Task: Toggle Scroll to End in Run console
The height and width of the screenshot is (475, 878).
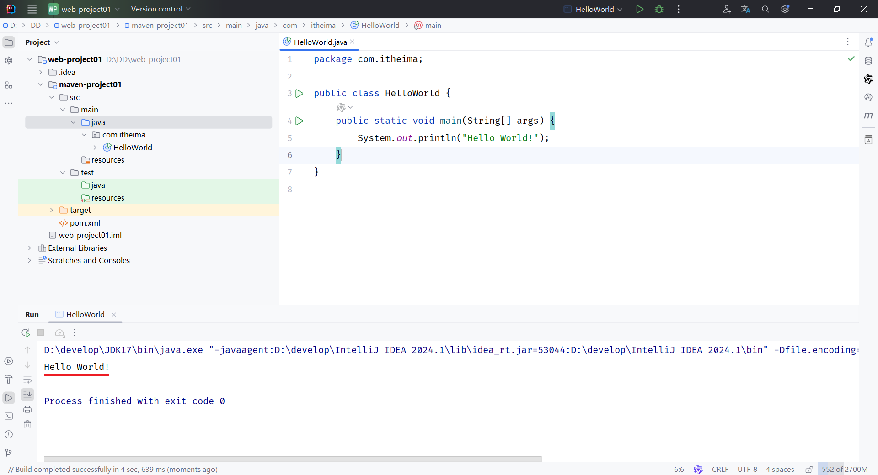Action: 27,395
